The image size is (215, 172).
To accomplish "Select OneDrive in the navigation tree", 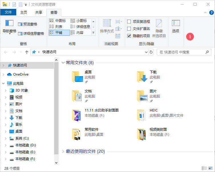I will [21, 74].
